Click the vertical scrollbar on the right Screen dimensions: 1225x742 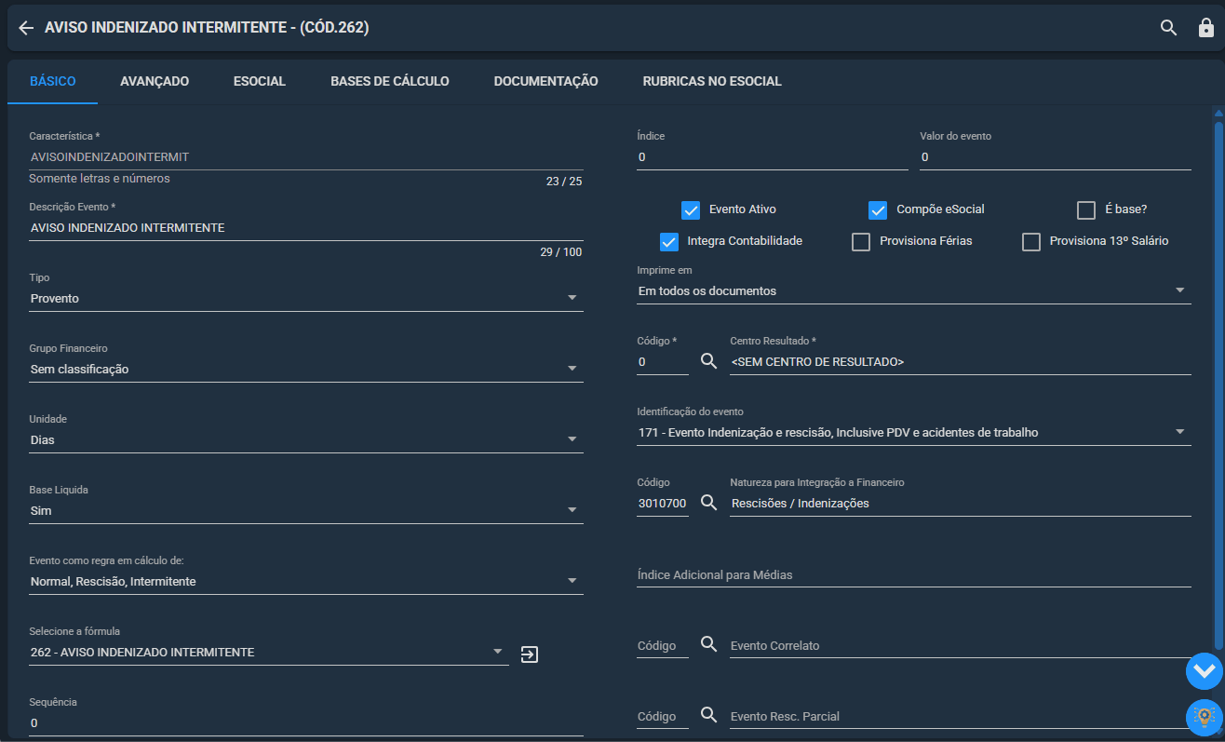point(1218,384)
